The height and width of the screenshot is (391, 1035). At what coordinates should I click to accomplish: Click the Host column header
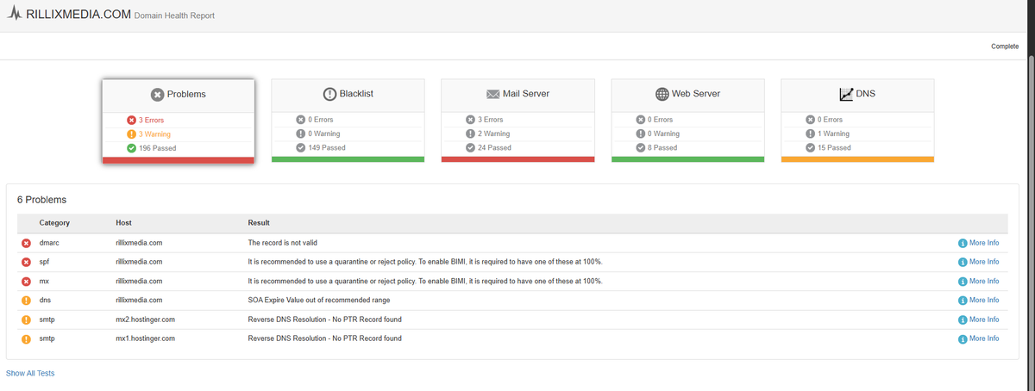[123, 223]
